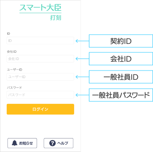Focus the ID input field
Screen dimensions: 153x152
coord(40,41)
